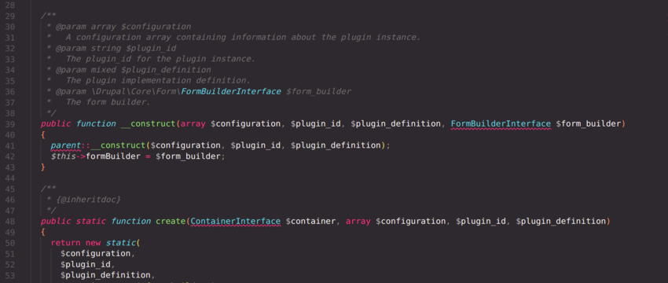Click the underlined ContainerInterface type hint

pyautogui.click(x=236, y=221)
